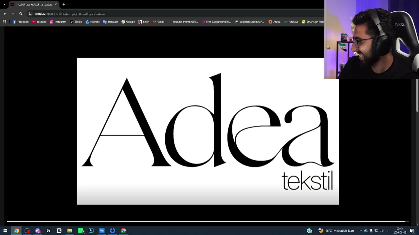
Task: Go forward to the next page
Action: point(13,14)
